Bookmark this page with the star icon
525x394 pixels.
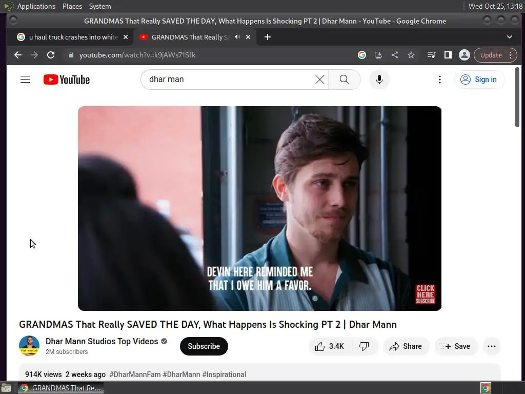(x=411, y=55)
